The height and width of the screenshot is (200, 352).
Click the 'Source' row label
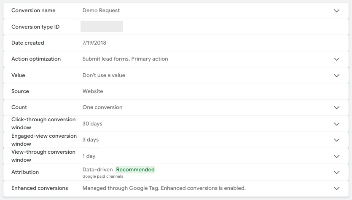point(20,91)
